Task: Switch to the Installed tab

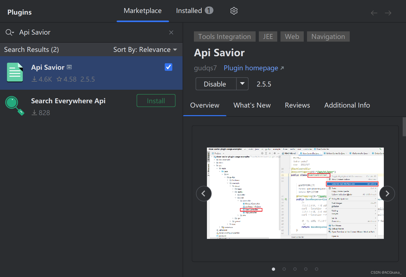Action: 194,11
